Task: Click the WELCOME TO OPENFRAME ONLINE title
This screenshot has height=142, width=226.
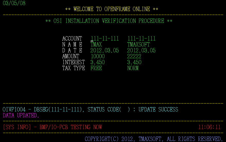Action: click(112, 9)
